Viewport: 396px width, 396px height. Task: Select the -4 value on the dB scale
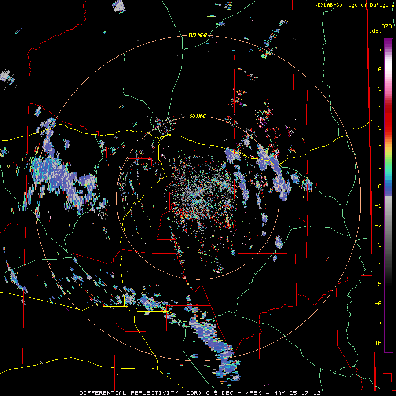pyautogui.click(x=378, y=264)
